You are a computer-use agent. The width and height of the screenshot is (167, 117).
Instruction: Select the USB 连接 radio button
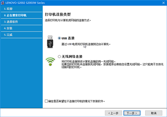click(59, 38)
